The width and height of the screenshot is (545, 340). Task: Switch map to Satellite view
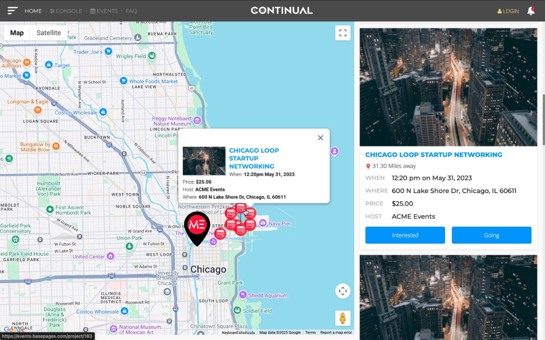pos(49,33)
